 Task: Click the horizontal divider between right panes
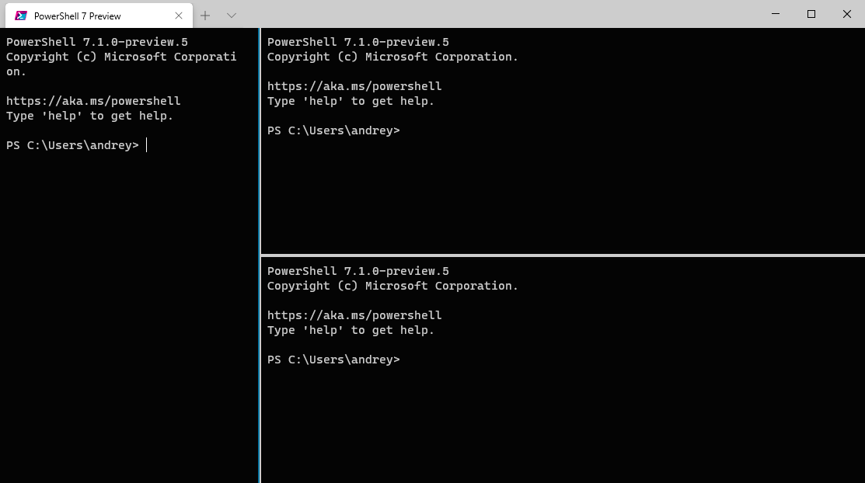pyautogui.click(x=563, y=255)
